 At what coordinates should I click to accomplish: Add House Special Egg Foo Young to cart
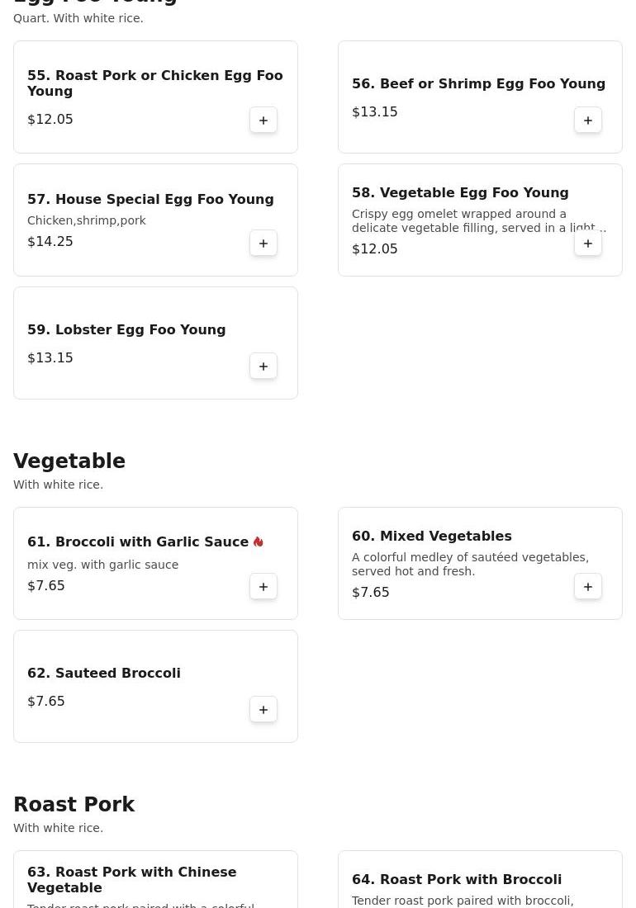[263, 244]
